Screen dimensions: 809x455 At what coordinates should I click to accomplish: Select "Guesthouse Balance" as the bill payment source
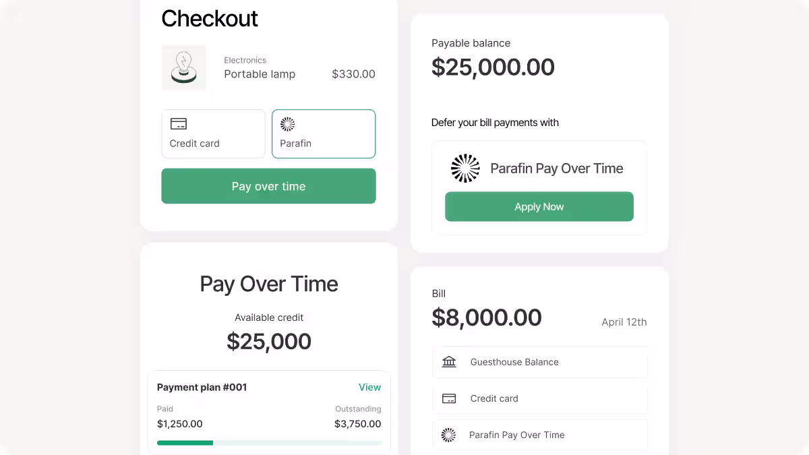(x=539, y=362)
